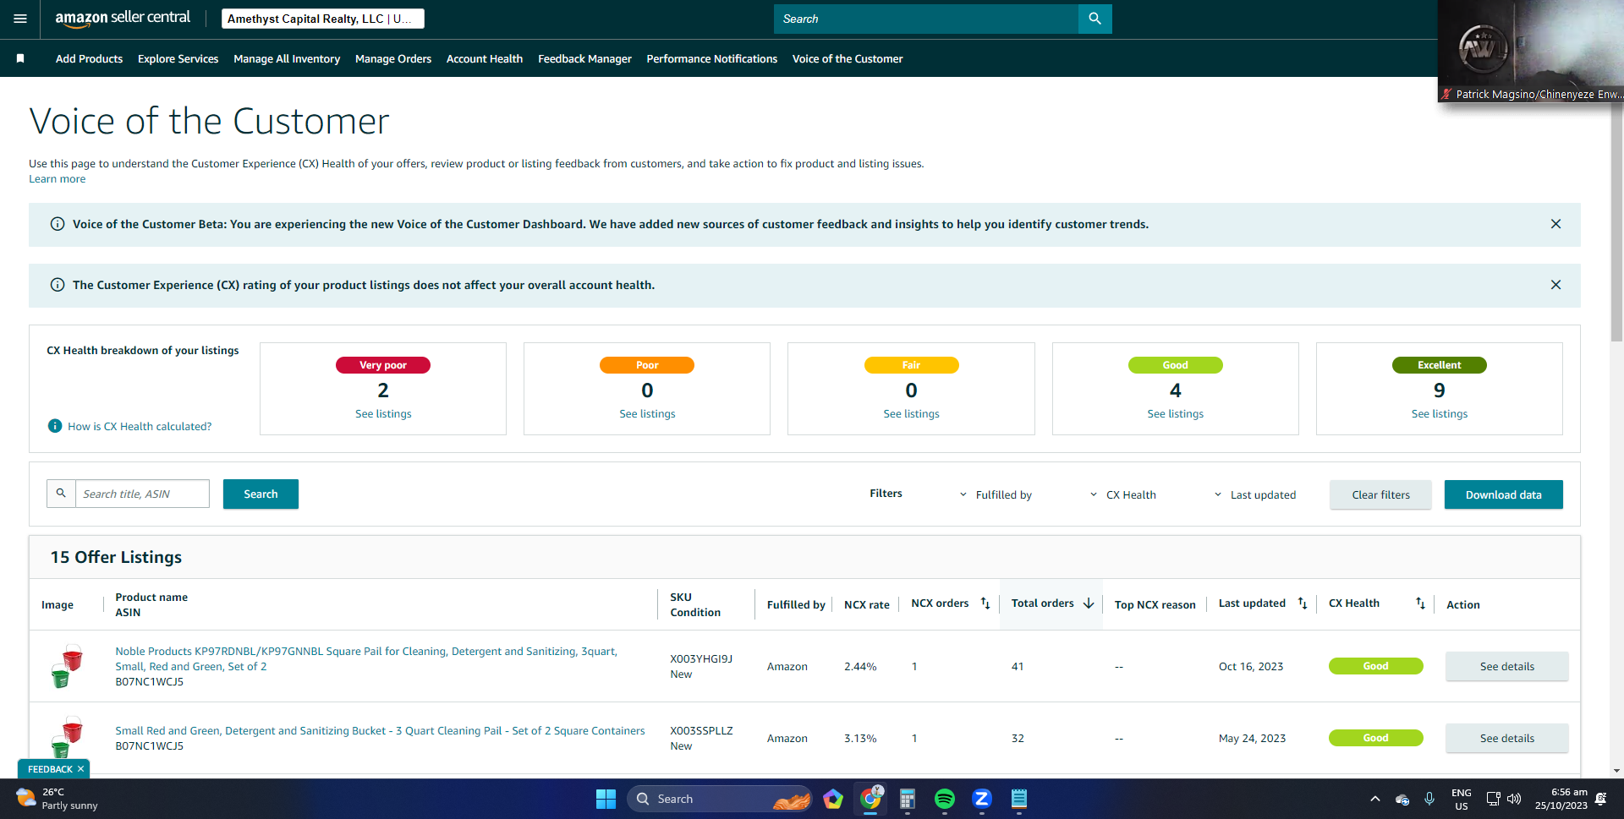1624x819 pixels.
Task: Focus the Search title, ASIN input field
Action: point(142,494)
